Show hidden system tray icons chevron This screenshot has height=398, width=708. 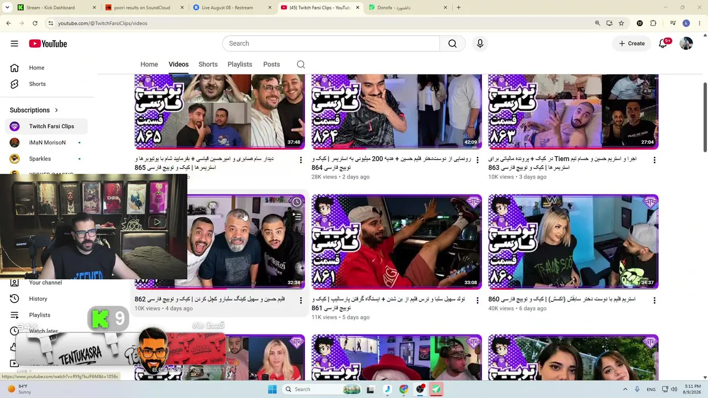tap(625, 389)
